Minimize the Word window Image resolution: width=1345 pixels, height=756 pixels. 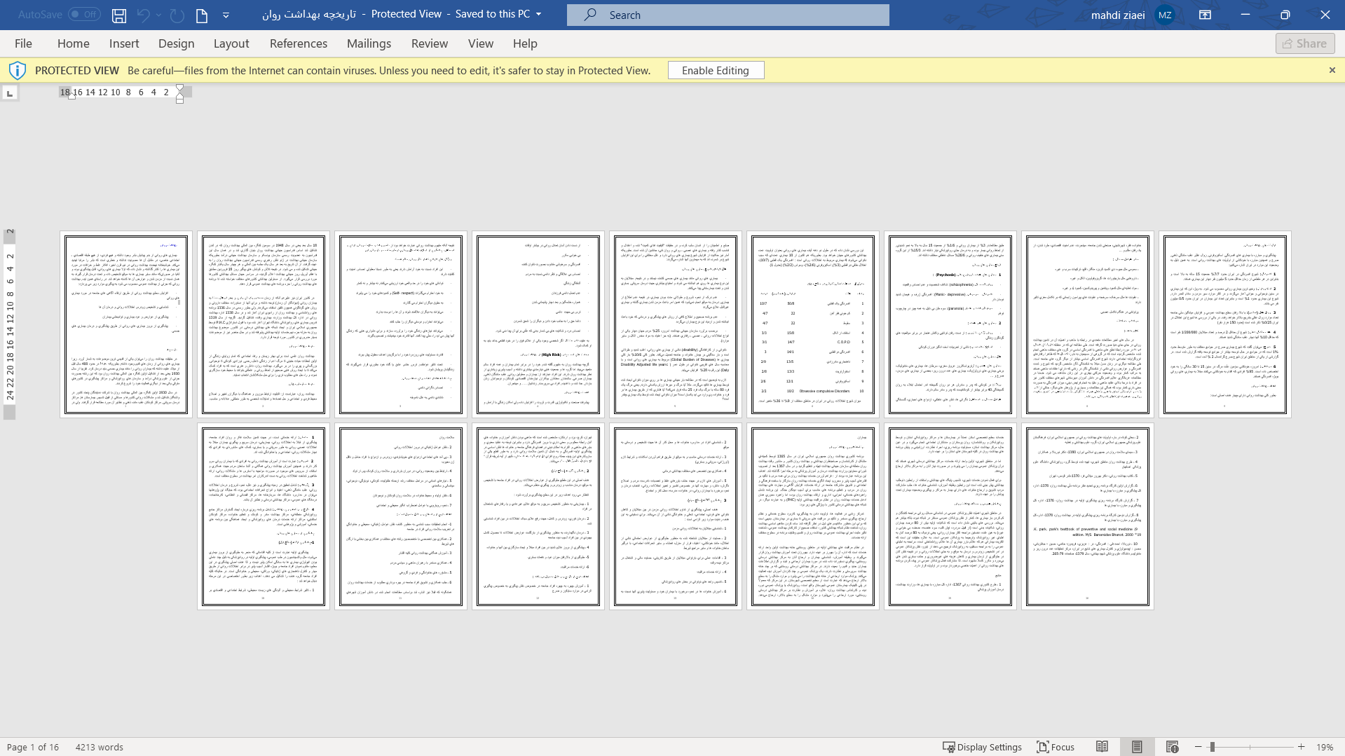(1245, 15)
